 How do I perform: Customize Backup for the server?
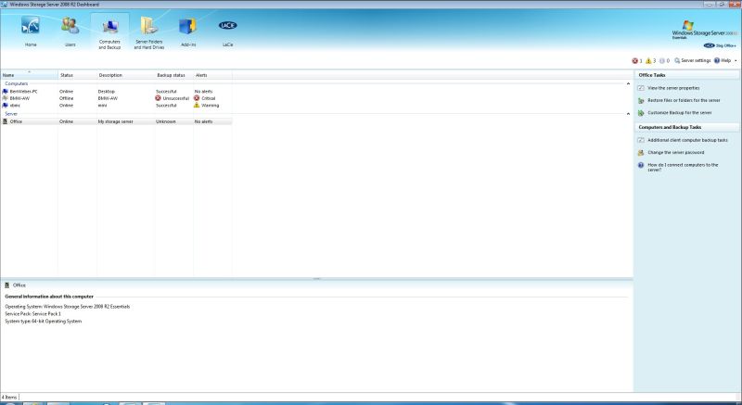[x=680, y=112]
